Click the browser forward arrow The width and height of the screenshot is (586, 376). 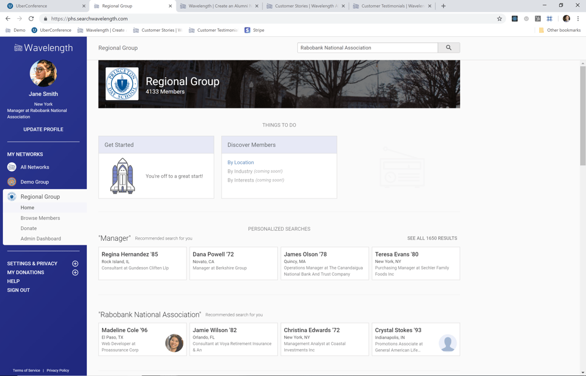19,19
